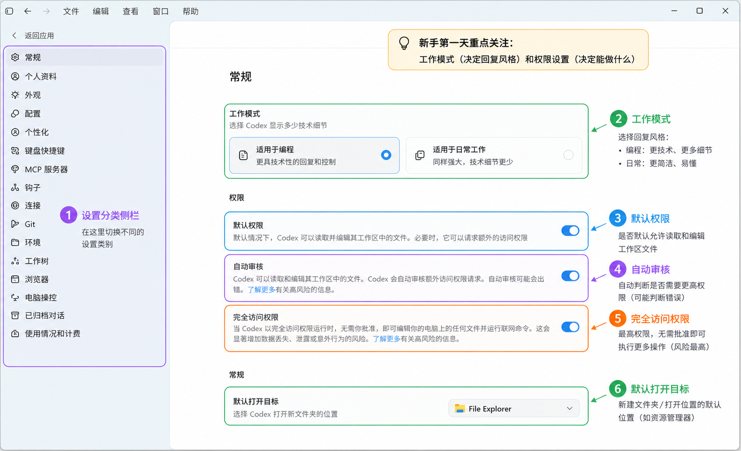Click the 工作模式 section title

tap(245, 114)
